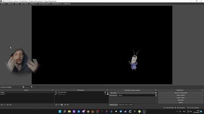
Task: Click the Запустить трансляцию button
Action: (181, 93)
